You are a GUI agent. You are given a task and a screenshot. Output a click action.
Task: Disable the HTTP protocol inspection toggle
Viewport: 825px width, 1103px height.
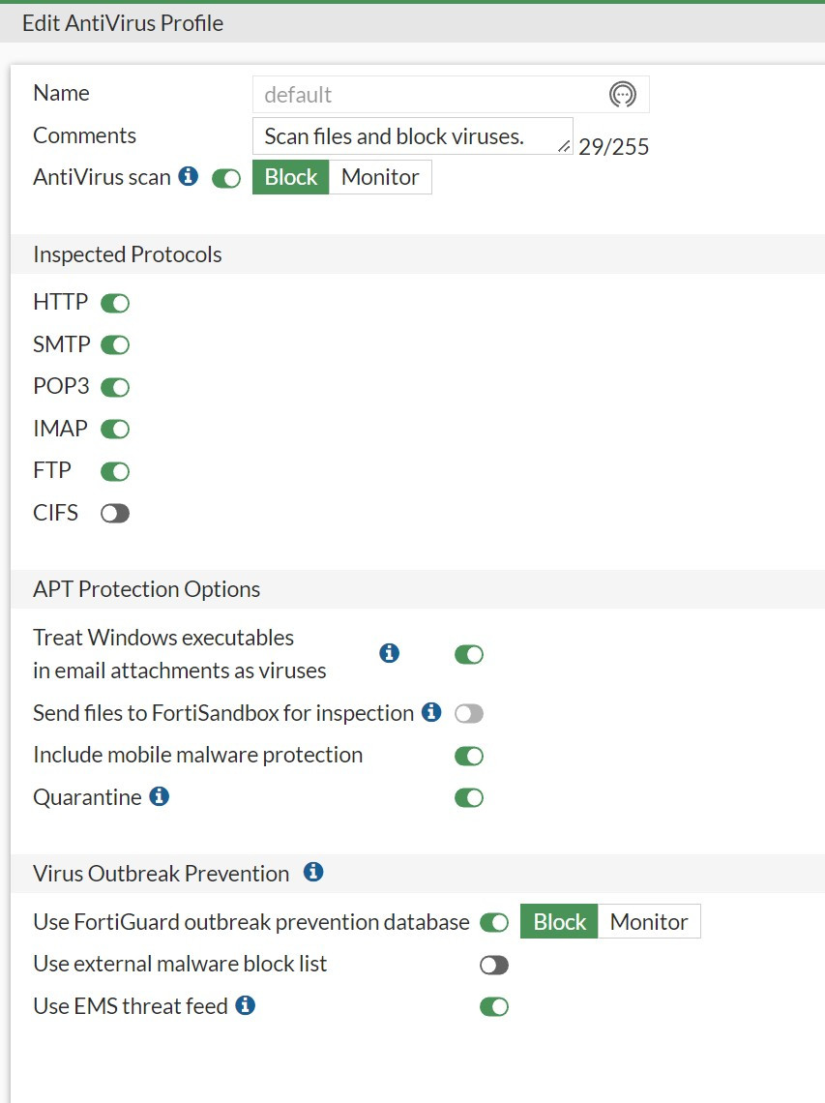(115, 304)
